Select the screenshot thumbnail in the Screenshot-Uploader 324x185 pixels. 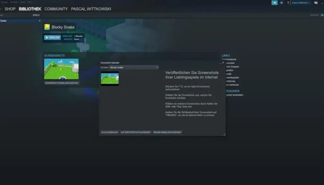pos(110,79)
